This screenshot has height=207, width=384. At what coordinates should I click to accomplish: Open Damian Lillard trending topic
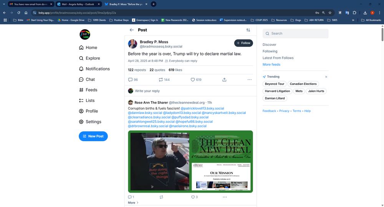click(275, 98)
